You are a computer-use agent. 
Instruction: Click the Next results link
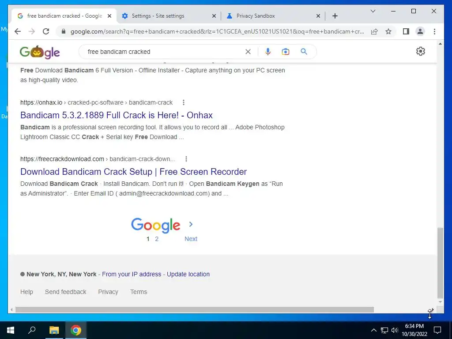tap(191, 239)
